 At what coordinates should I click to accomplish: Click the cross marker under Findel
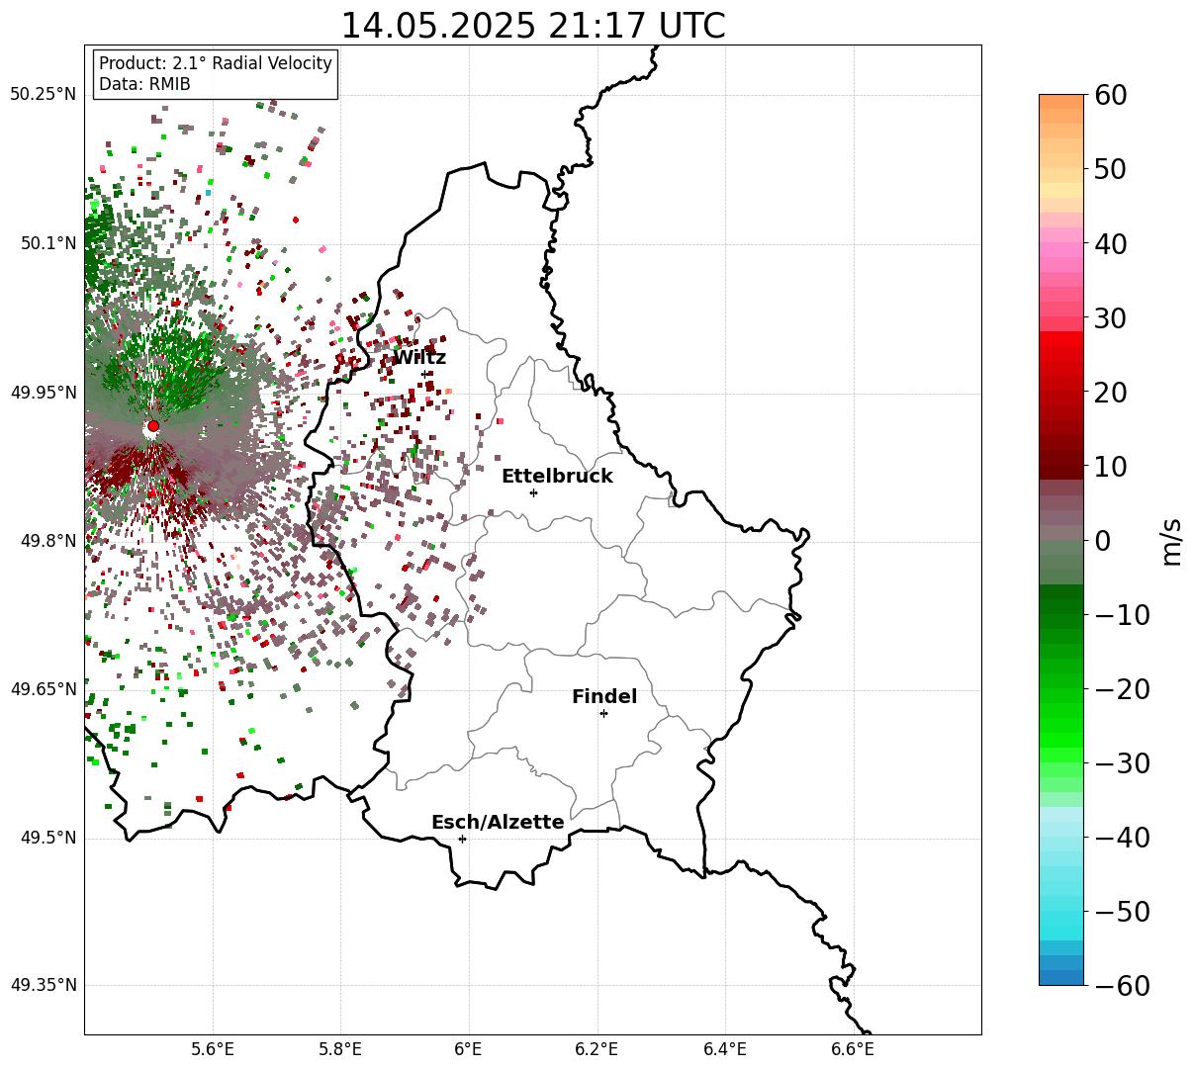coord(603,713)
